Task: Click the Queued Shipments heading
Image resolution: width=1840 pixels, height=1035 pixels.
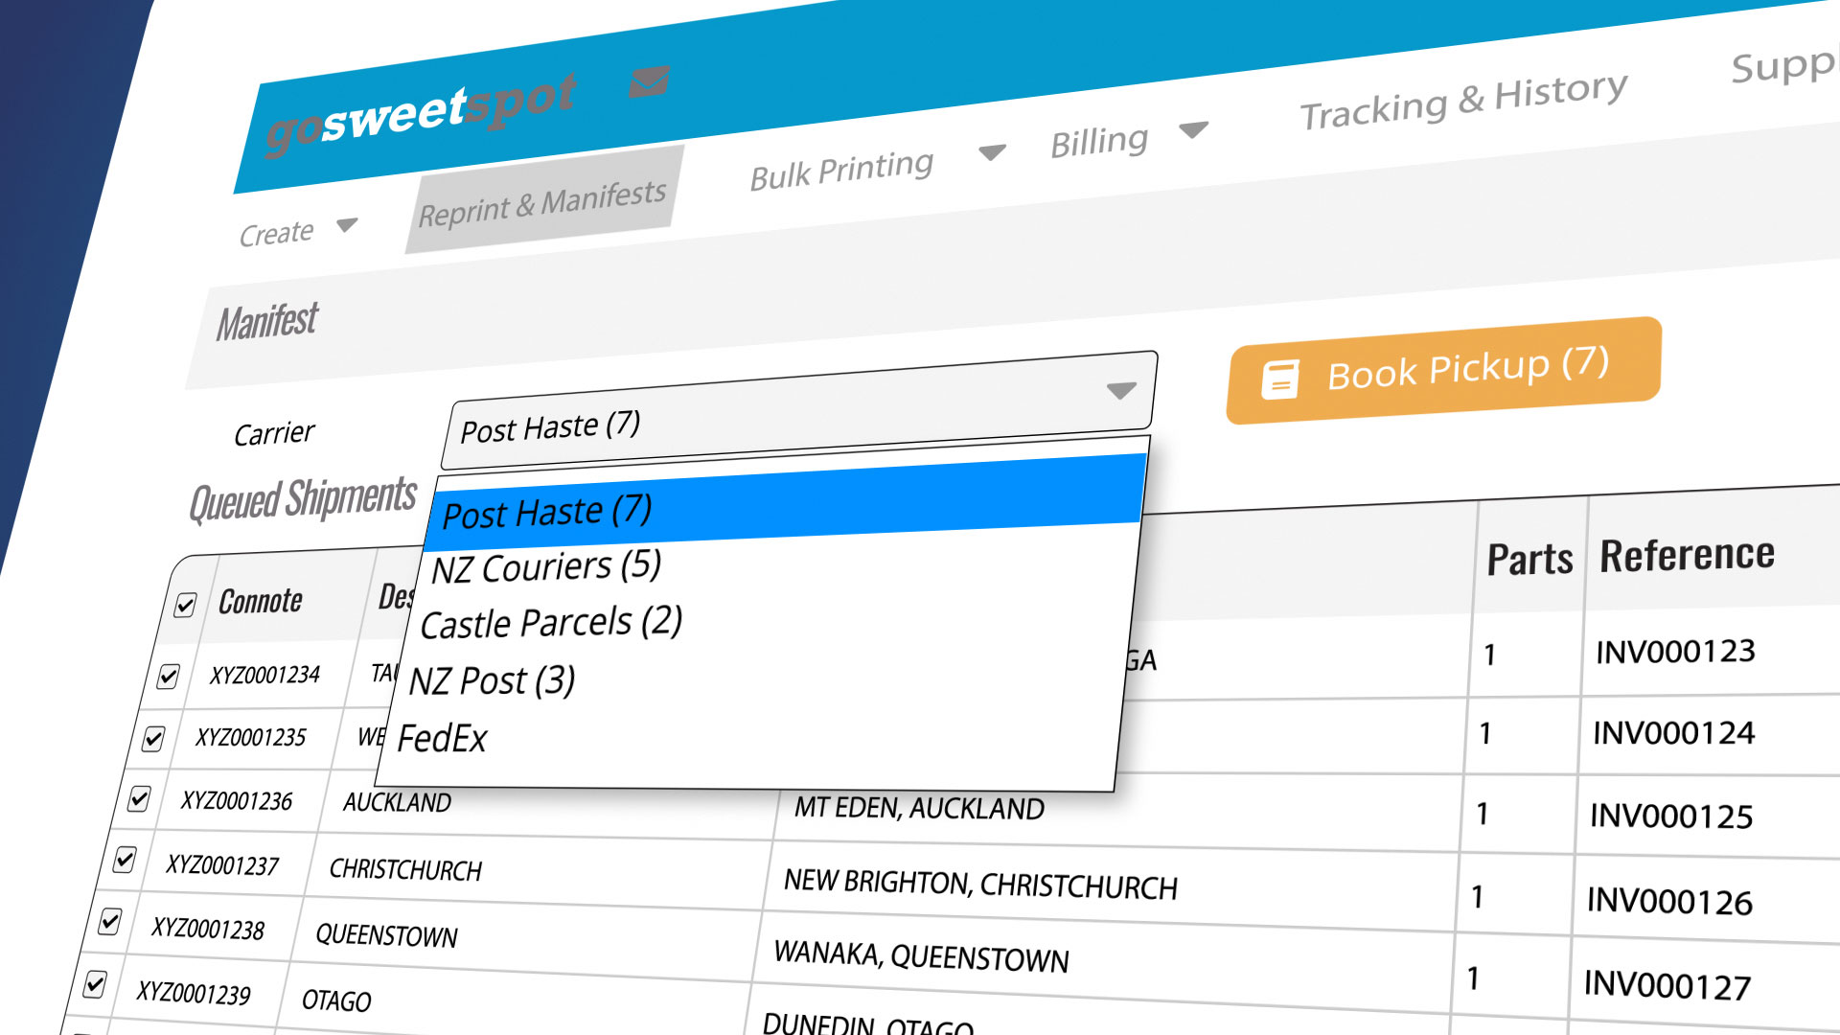Action: 303,499
